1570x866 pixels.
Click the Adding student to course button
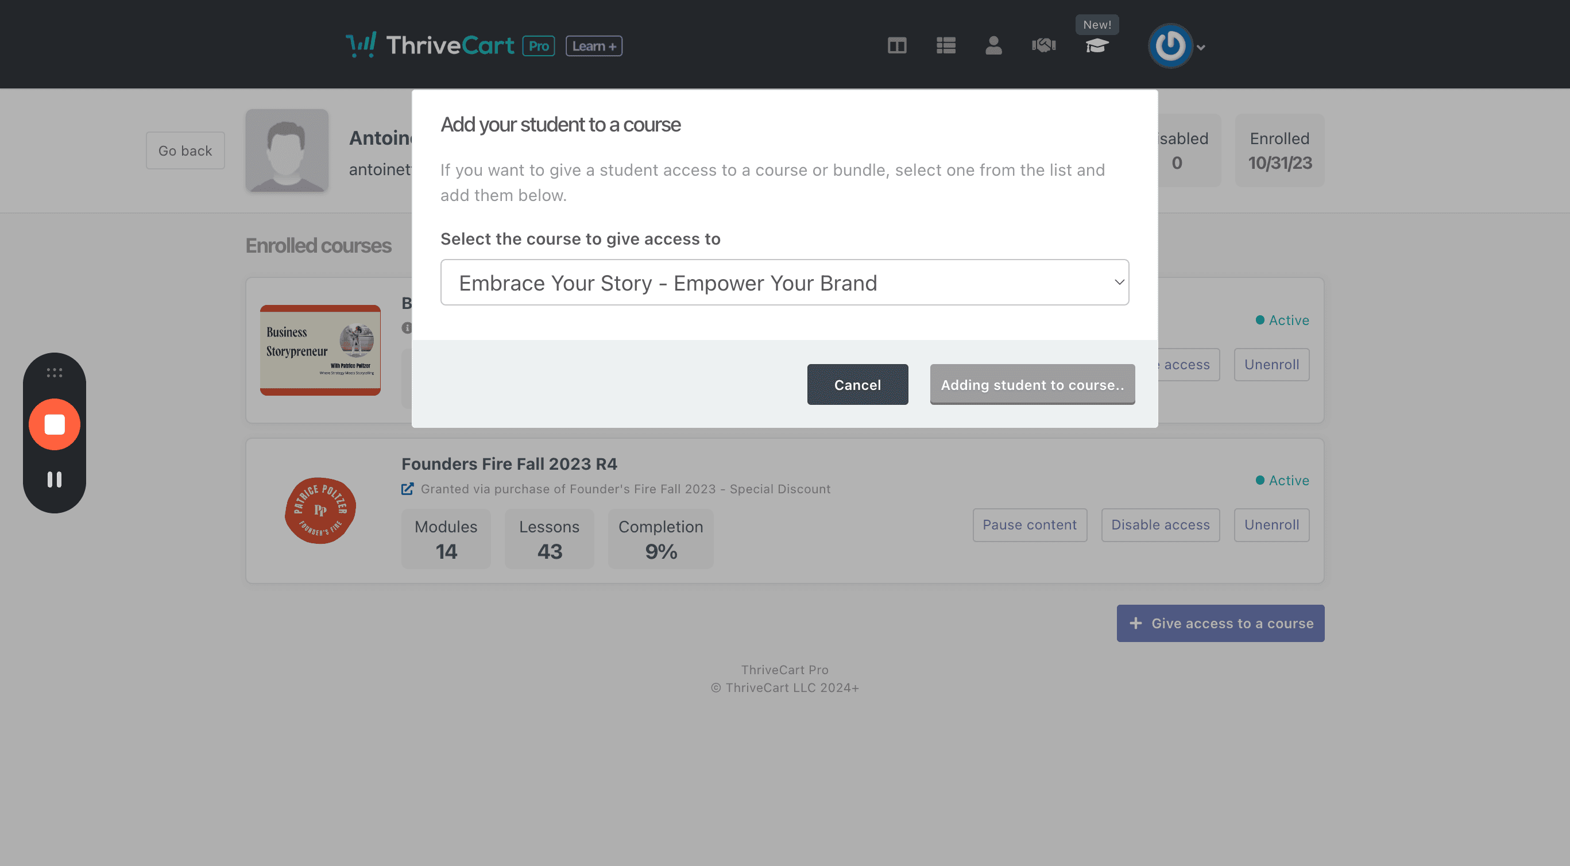click(1032, 385)
